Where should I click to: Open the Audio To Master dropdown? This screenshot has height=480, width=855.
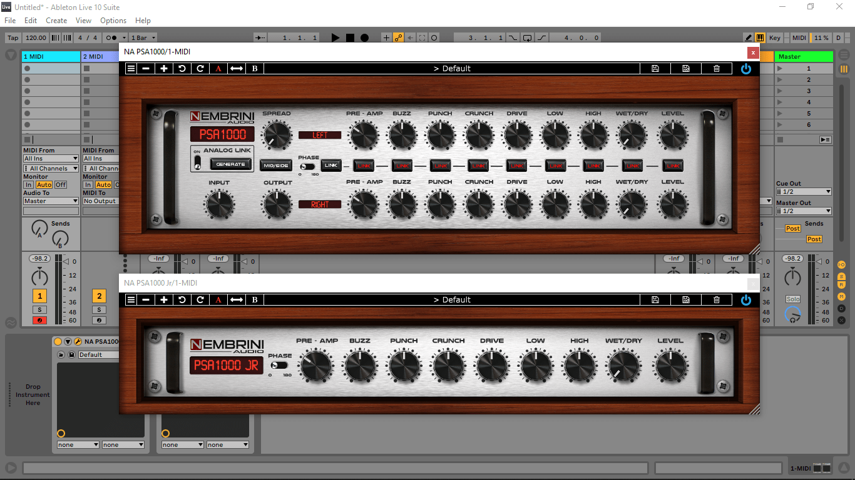51,201
